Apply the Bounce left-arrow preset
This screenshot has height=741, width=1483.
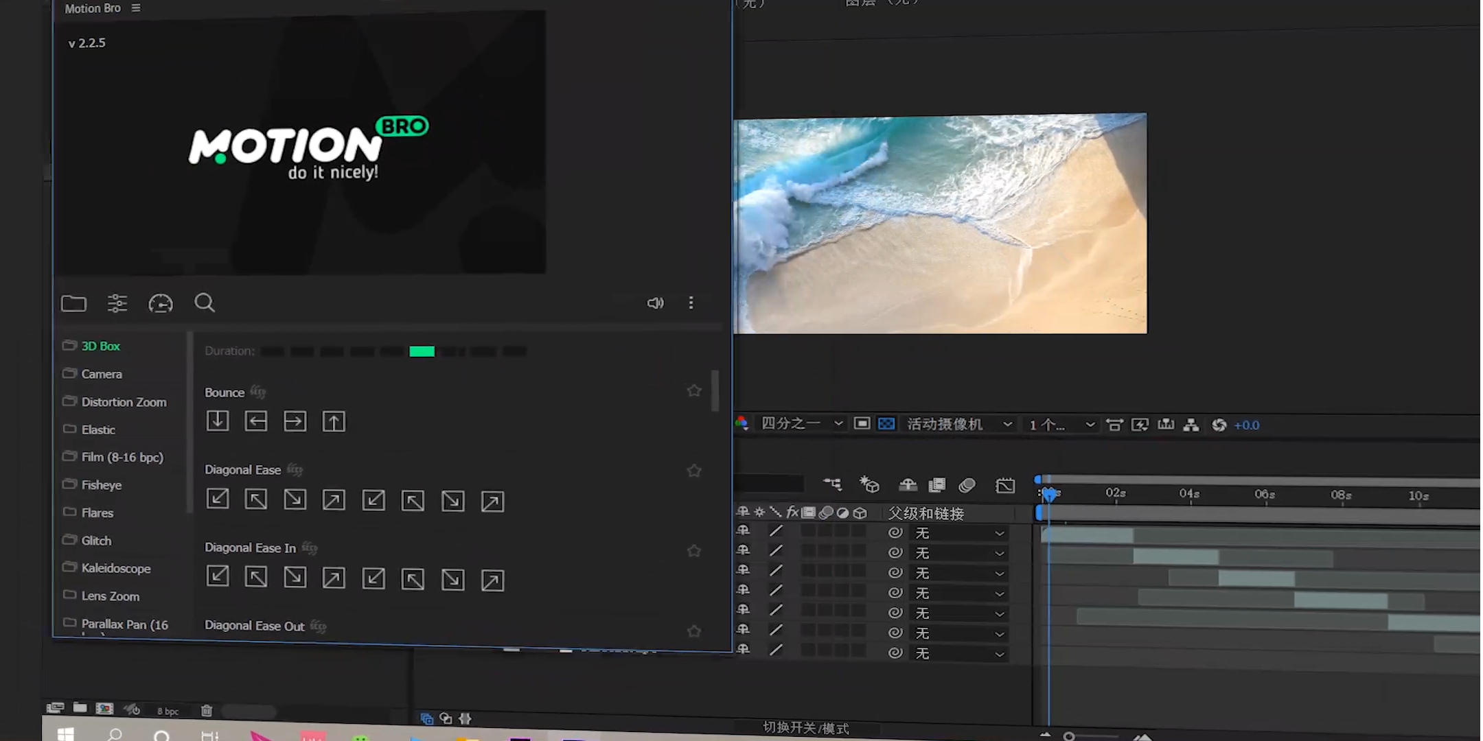pyautogui.click(x=256, y=421)
